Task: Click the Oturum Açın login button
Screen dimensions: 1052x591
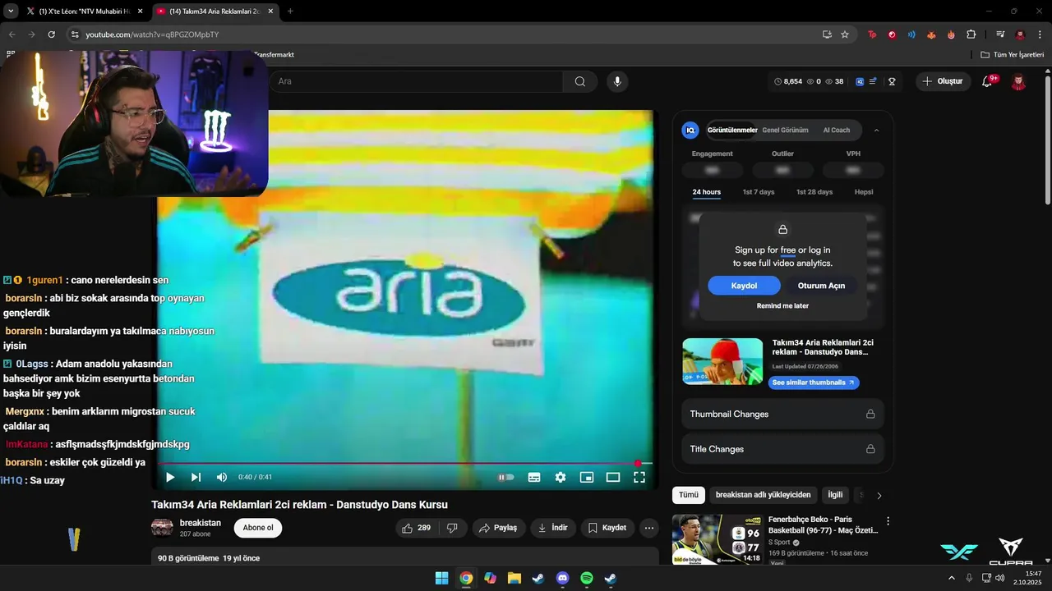Action: coord(821,286)
